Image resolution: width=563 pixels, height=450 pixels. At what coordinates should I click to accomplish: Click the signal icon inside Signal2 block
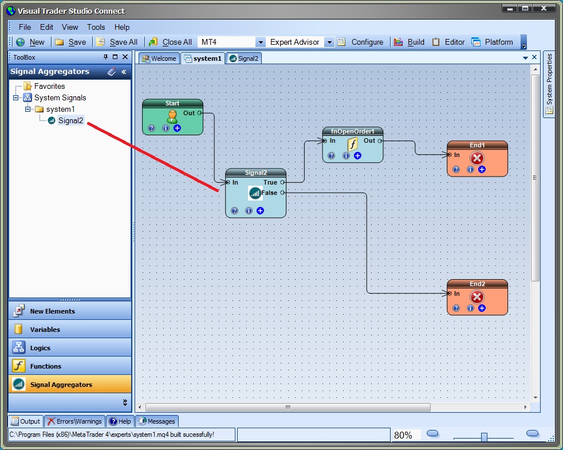(255, 193)
